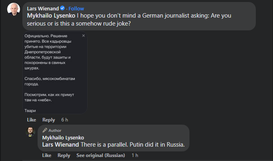Click the Author badge label

[55, 130]
